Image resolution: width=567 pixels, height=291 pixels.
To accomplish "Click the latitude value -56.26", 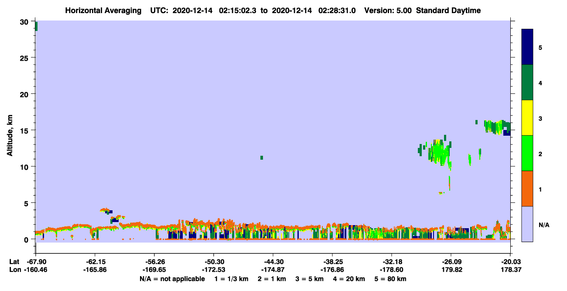I will [x=154, y=262].
